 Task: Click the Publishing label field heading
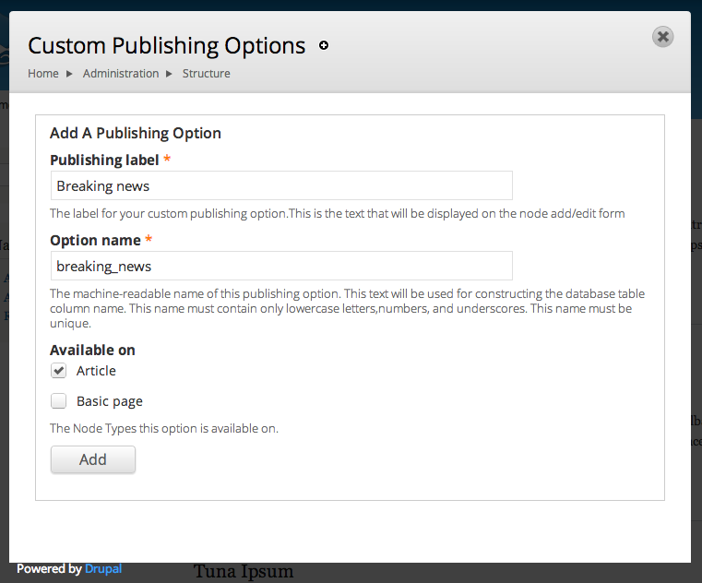tap(104, 160)
